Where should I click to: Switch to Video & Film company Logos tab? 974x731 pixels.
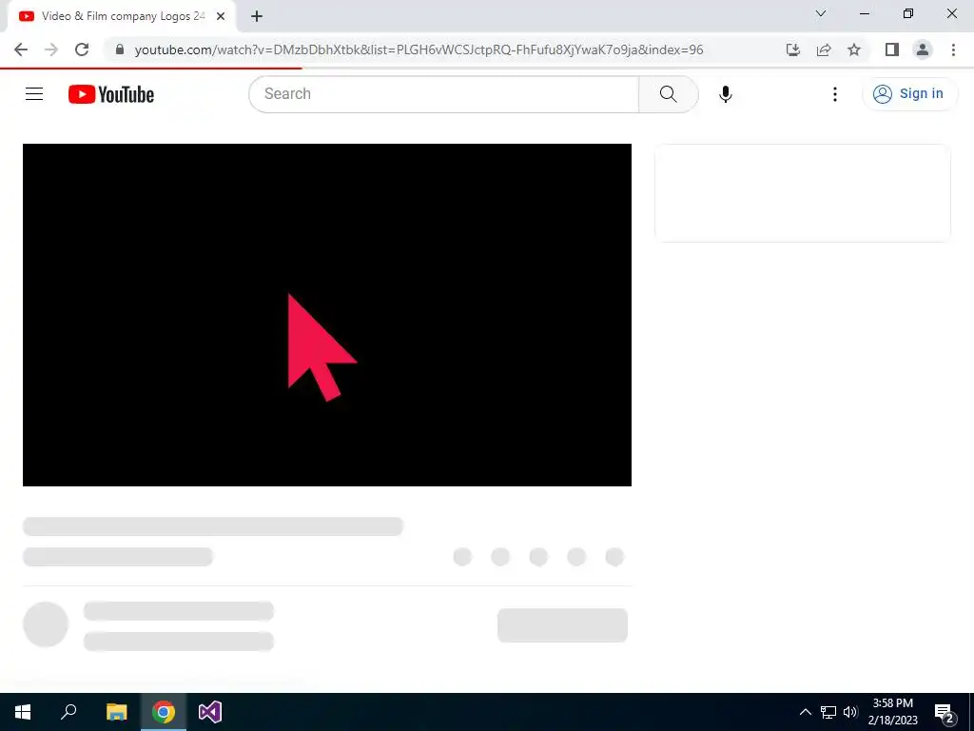[121, 16]
